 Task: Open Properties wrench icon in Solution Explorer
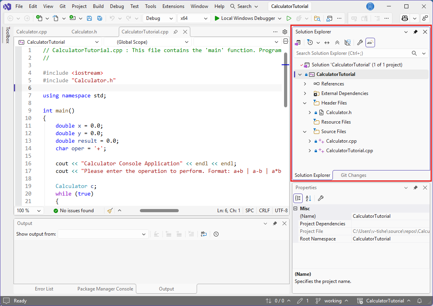[x=360, y=43]
